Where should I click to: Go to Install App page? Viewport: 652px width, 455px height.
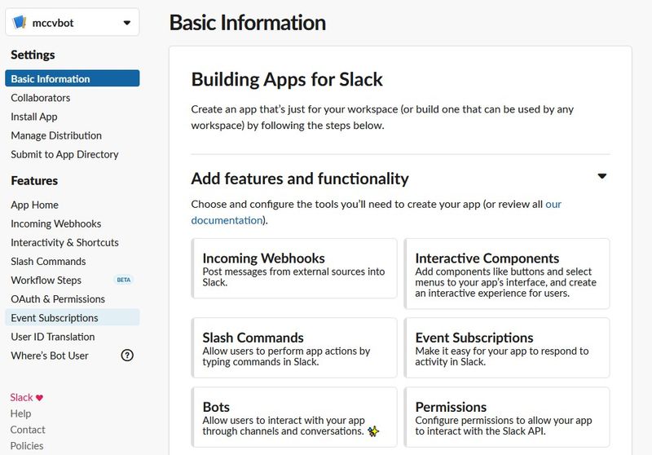(34, 117)
